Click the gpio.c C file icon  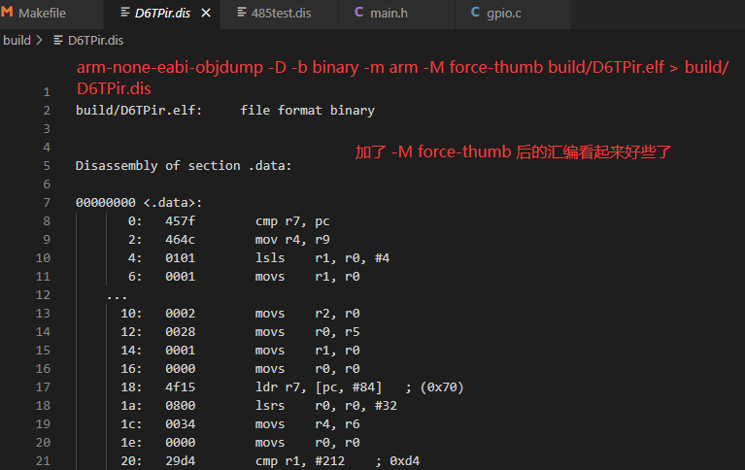pyautogui.click(x=475, y=13)
